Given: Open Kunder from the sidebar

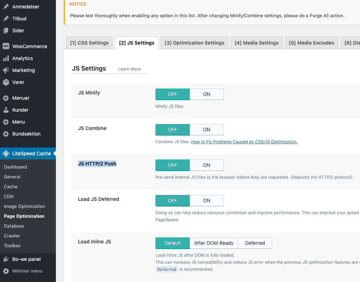Looking at the screenshot, I should pos(20,110).
